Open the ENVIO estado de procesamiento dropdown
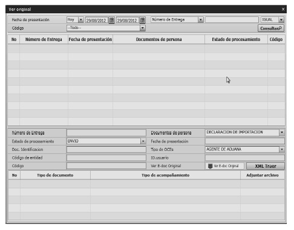Viewport: 294px width, 230px height. (x=143, y=141)
